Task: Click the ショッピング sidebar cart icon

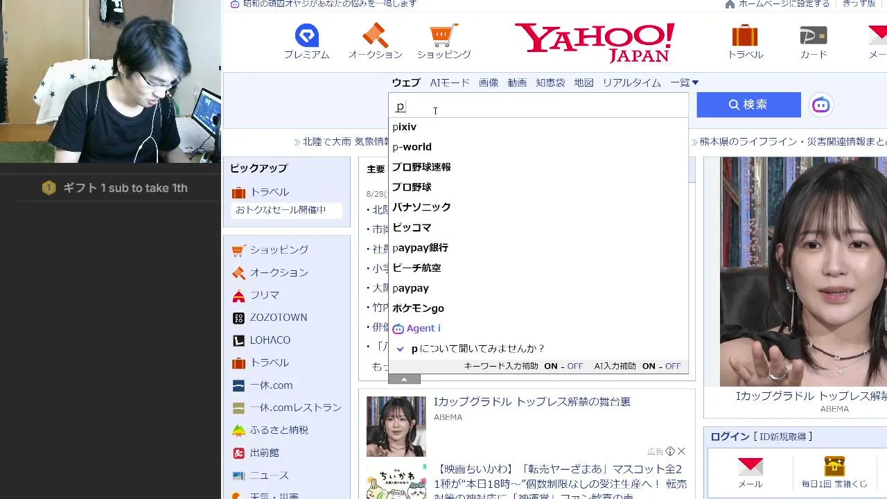Action: pyautogui.click(x=239, y=250)
